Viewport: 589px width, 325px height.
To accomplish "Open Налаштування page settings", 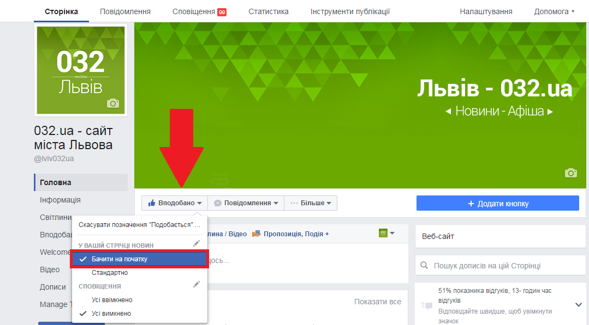I will point(486,11).
